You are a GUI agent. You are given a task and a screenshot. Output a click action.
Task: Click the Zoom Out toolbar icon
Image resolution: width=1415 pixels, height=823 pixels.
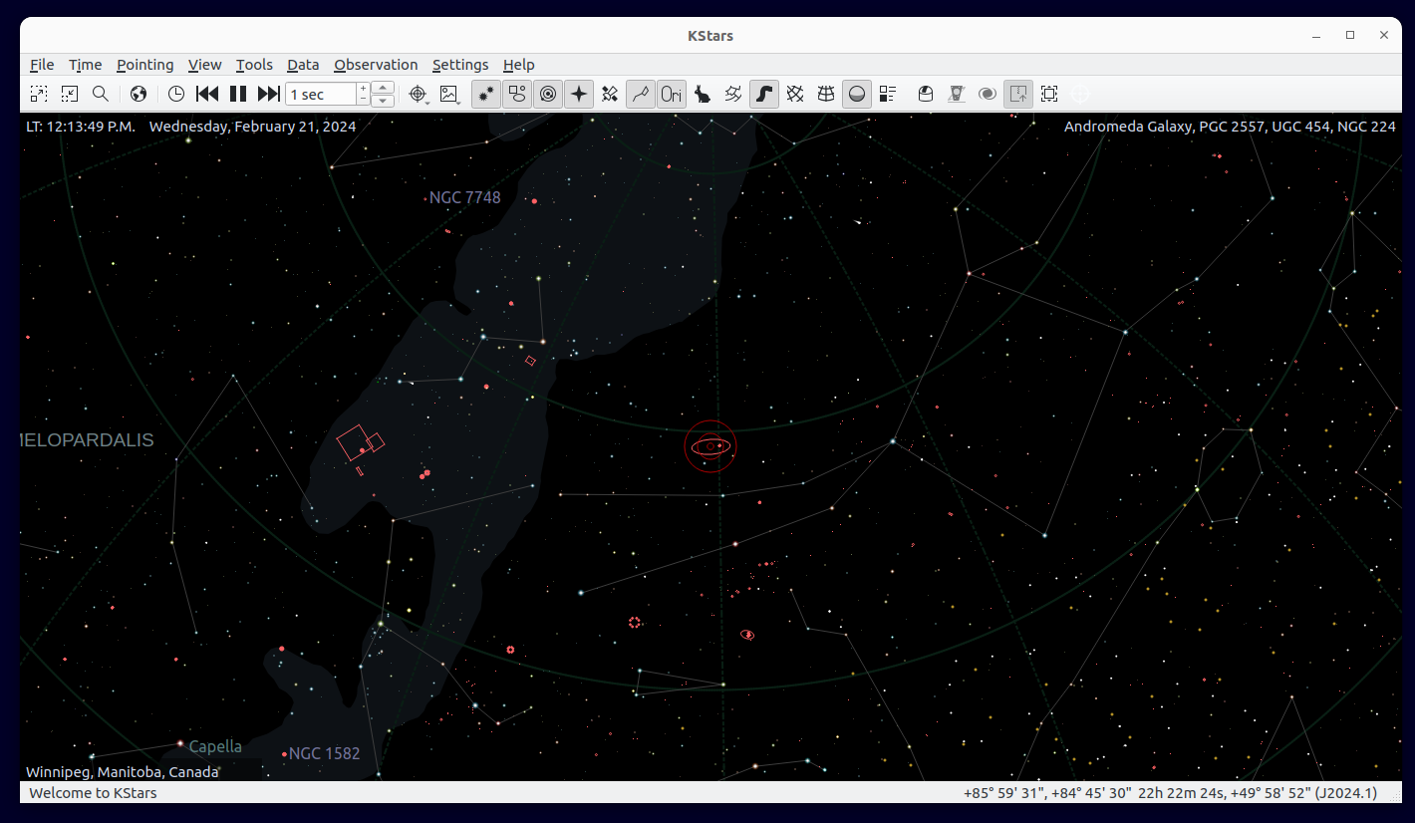pos(69,94)
